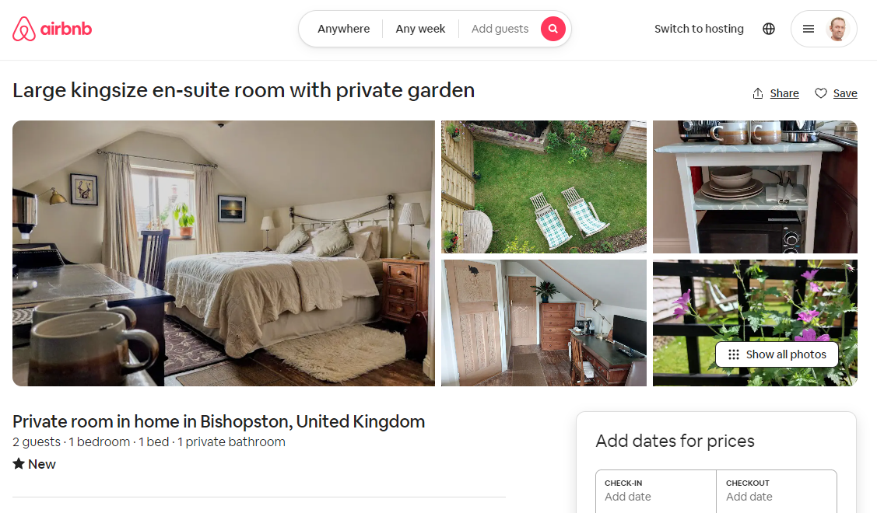Click the Show all photos button
The width and height of the screenshot is (877, 513).
(777, 354)
